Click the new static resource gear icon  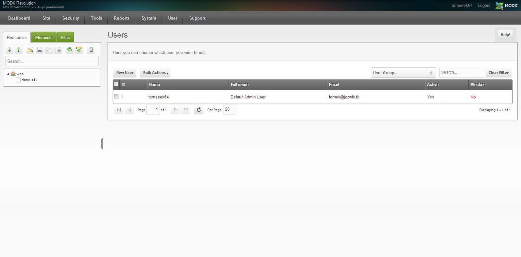58,50
